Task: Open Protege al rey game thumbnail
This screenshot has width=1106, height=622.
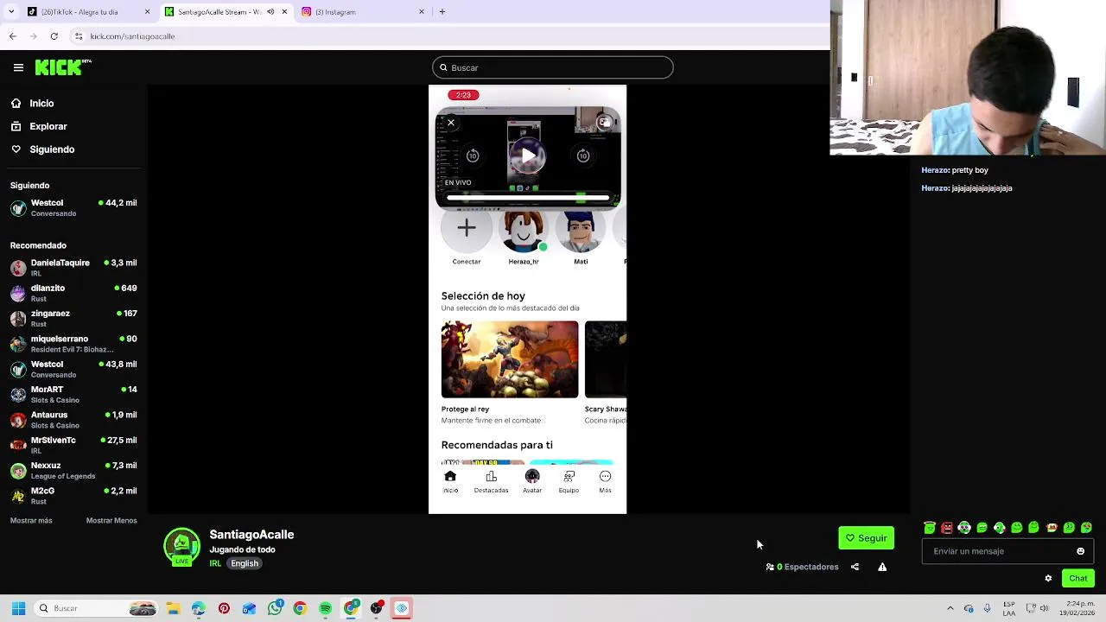Action: (510, 359)
